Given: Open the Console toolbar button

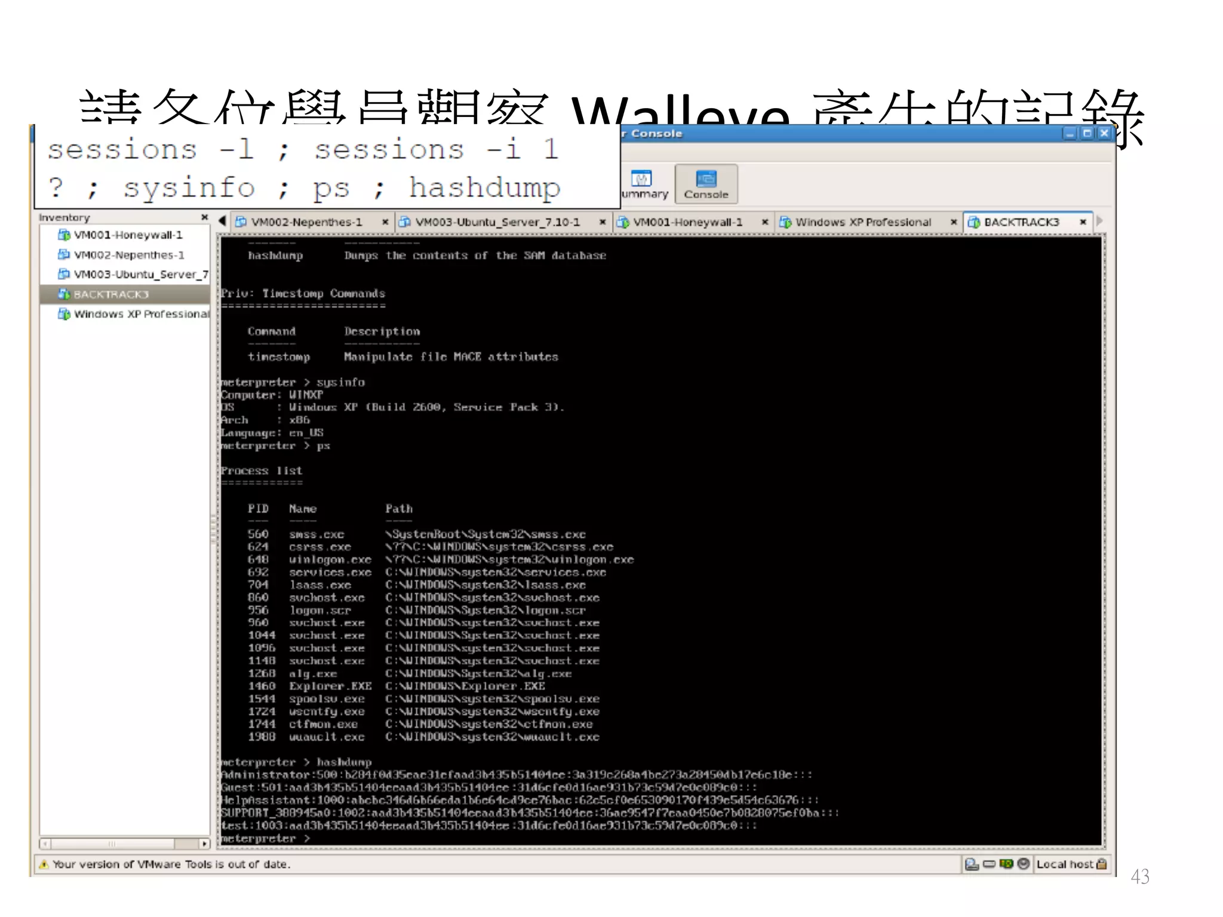Looking at the screenshot, I should pyautogui.click(x=706, y=184).
